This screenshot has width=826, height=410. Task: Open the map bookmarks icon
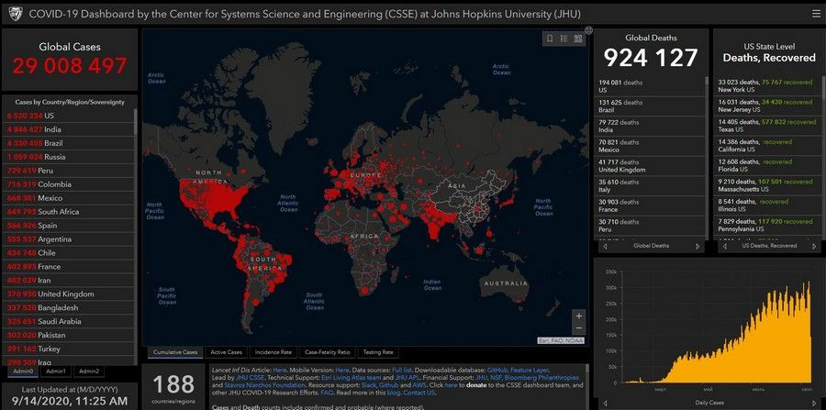(550, 39)
